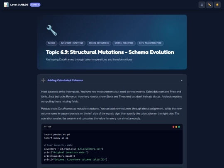This screenshot has height=168, width=224.
Task: Click the 'import pandas as pd' code line
Action: (57, 134)
